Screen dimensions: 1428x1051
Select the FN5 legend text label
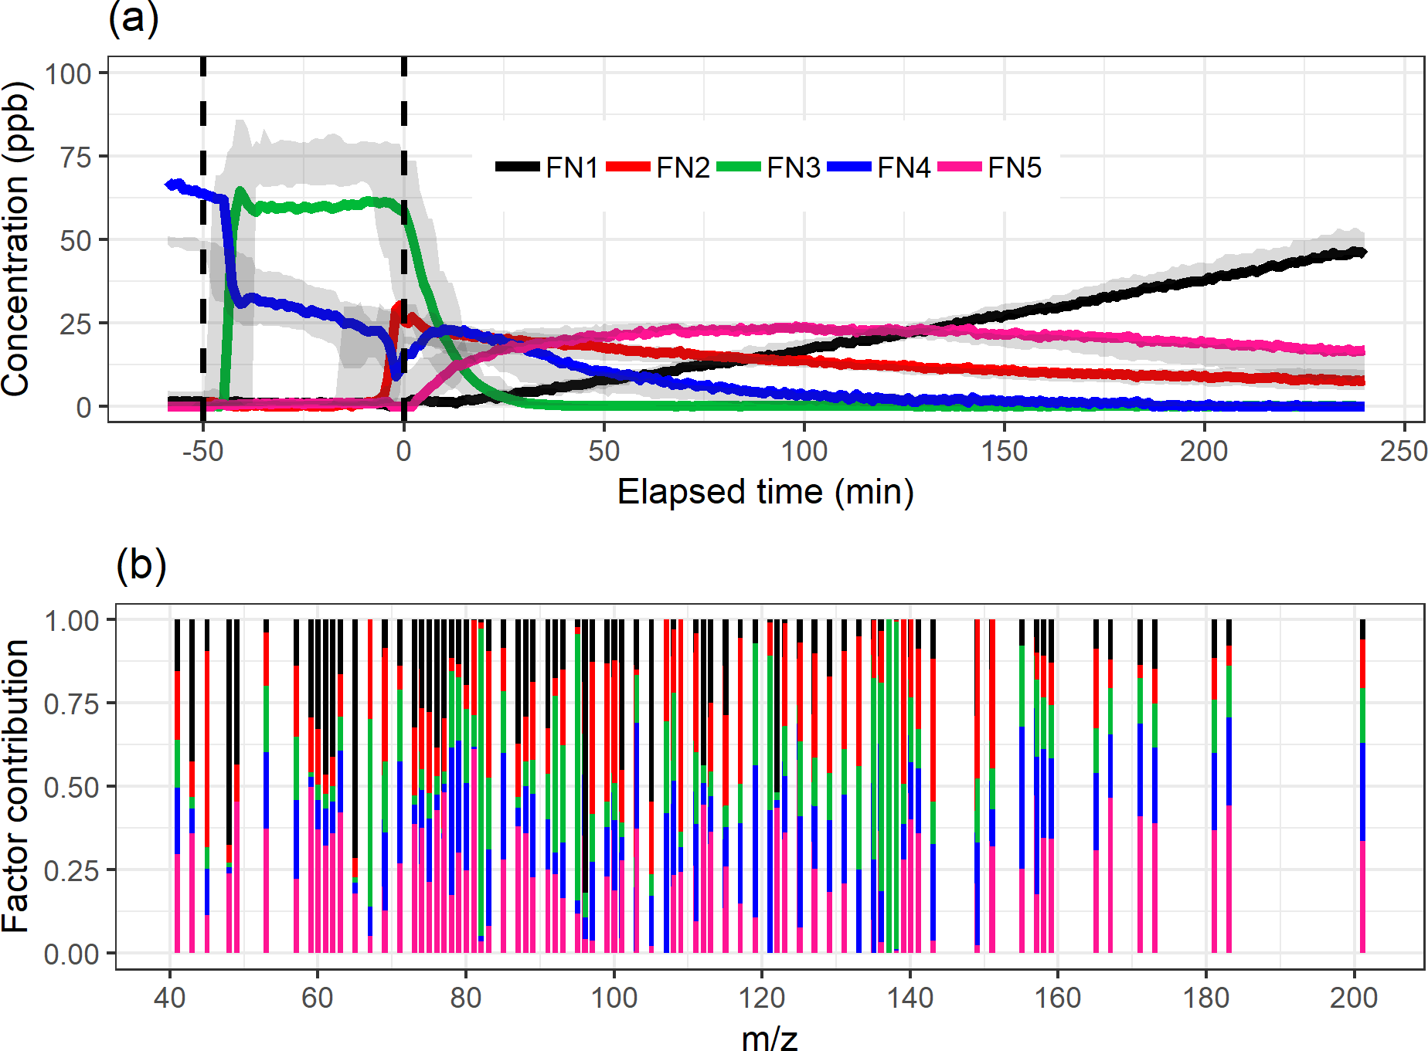1015,168
